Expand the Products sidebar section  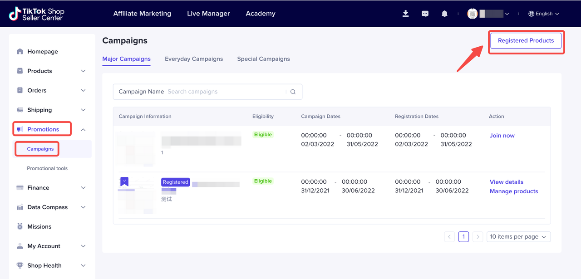[83, 71]
